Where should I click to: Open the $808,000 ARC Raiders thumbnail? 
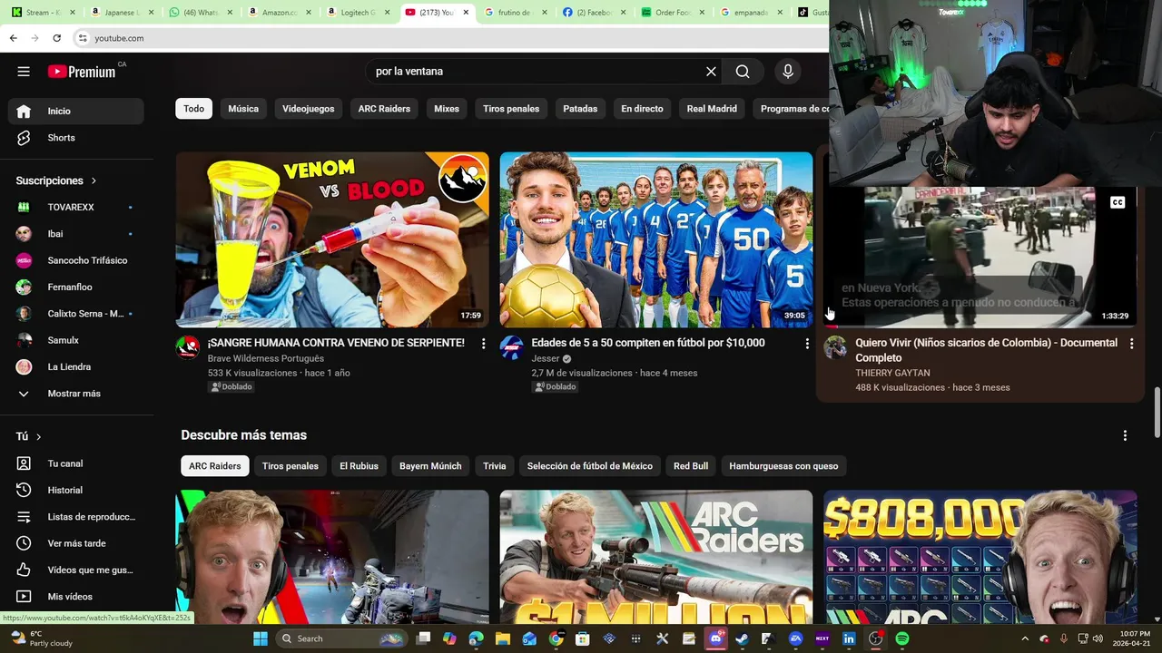pos(980,557)
